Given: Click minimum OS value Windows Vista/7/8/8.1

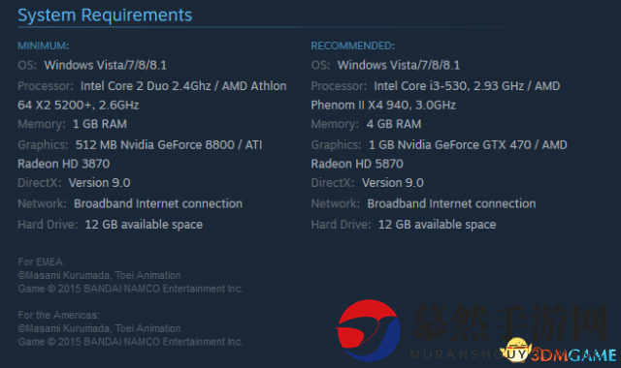Looking at the screenshot, I should (x=106, y=65).
